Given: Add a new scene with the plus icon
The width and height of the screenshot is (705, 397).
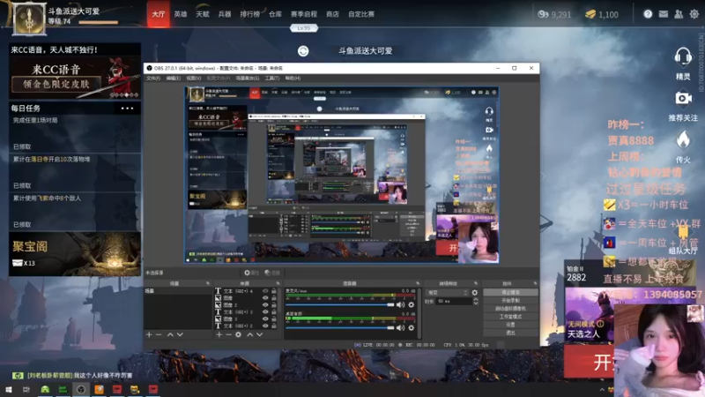Looking at the screenshot, I should [149, 335].
